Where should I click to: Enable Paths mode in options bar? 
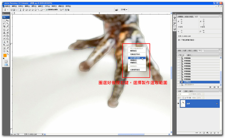pos(14,10)
